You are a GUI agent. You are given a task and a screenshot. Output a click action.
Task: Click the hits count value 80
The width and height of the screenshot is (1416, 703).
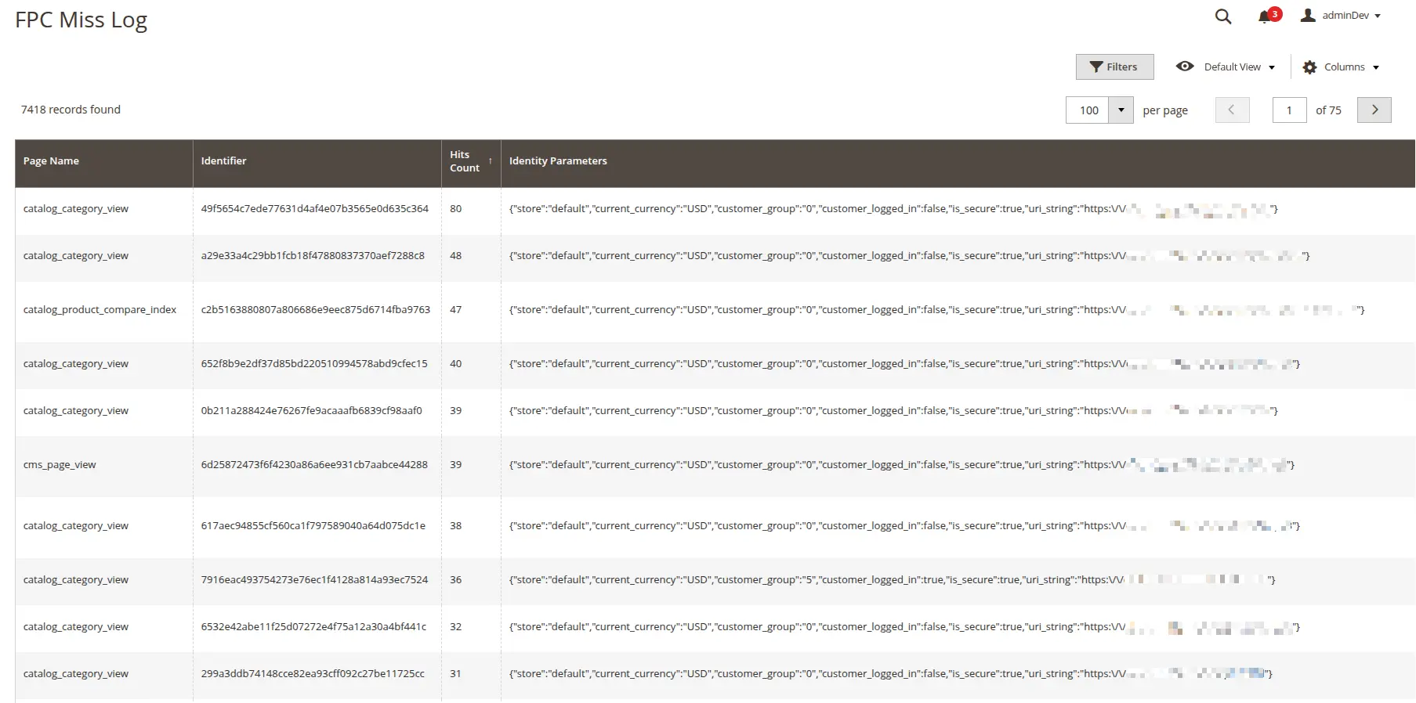tap(456, 209)
